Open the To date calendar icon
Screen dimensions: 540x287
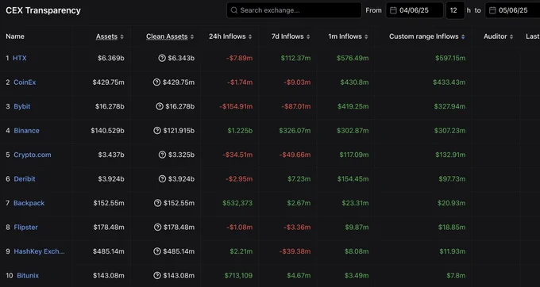492,10
